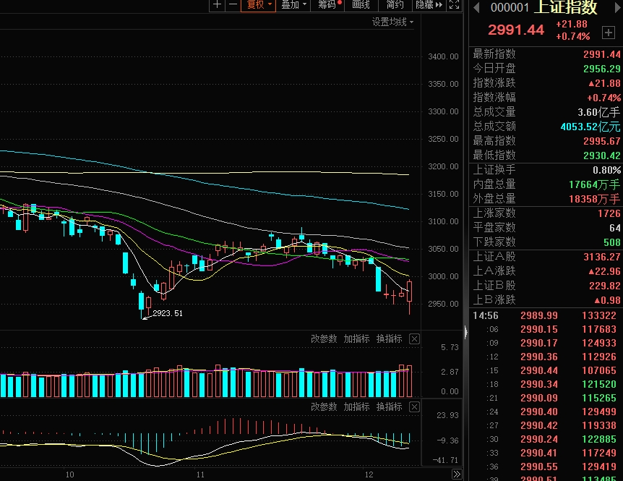Collapse side panel using divider arrow

point(465,332)
